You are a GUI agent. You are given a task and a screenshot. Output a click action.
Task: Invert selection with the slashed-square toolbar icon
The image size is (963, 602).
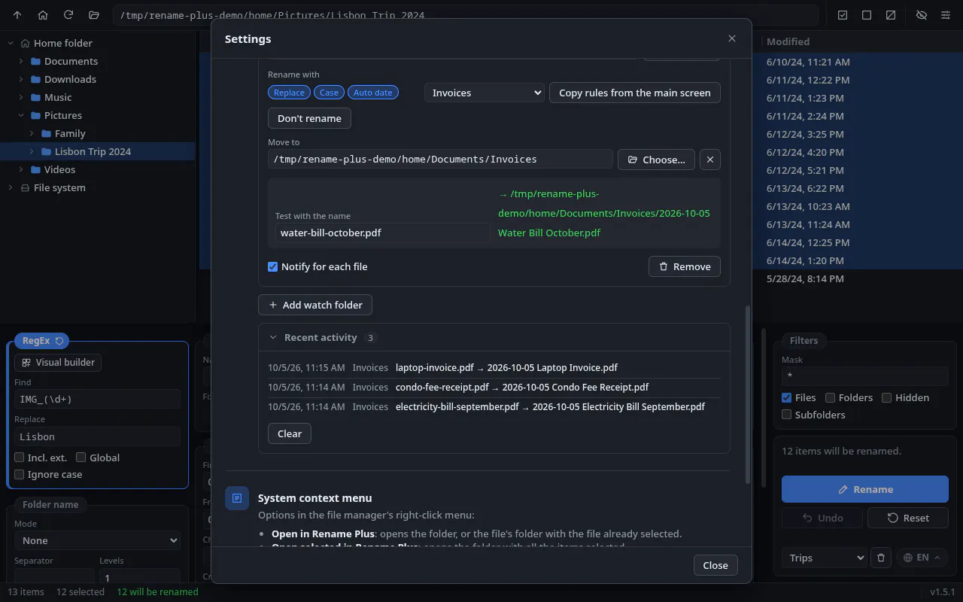coord(891,15)
